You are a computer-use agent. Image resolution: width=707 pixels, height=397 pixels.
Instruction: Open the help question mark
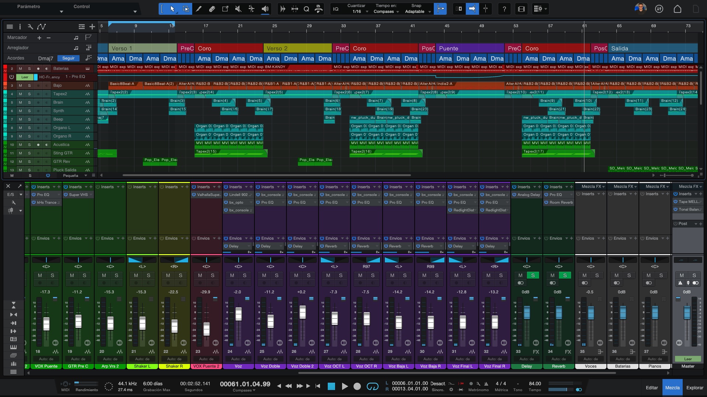[x=504, y=9]
